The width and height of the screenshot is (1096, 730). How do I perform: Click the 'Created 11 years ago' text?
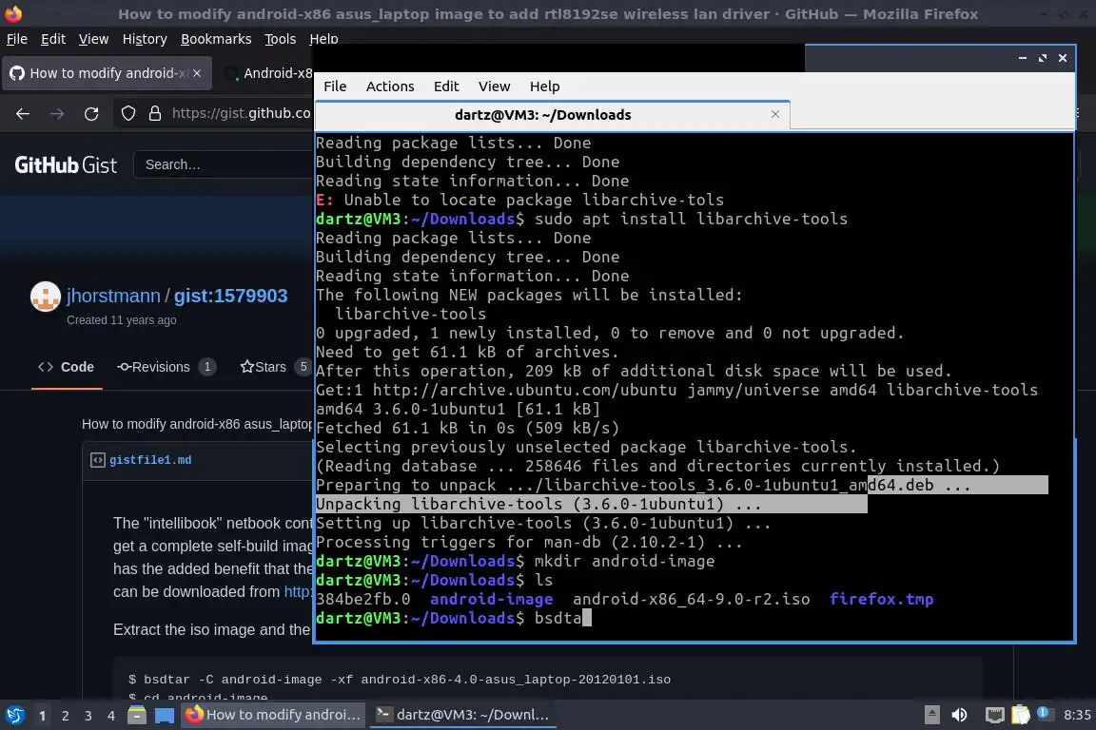tap(122, 320)
